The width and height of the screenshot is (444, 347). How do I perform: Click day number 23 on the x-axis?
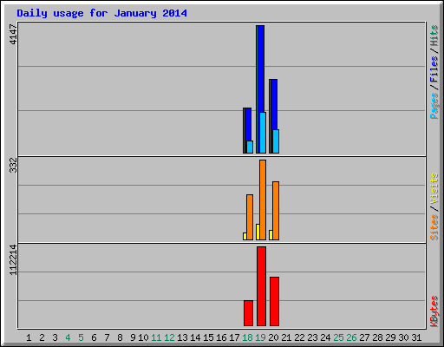tap(312, 337)
